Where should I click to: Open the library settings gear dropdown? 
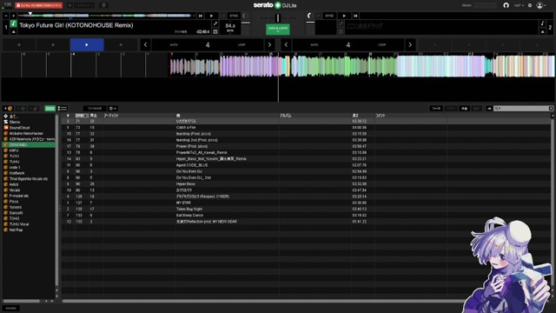point(113,108)
